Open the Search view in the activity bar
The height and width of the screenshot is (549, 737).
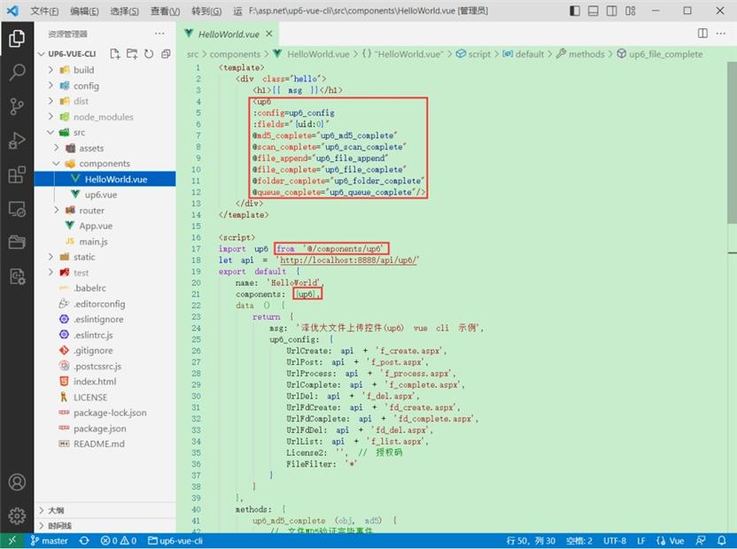(18, 73)
